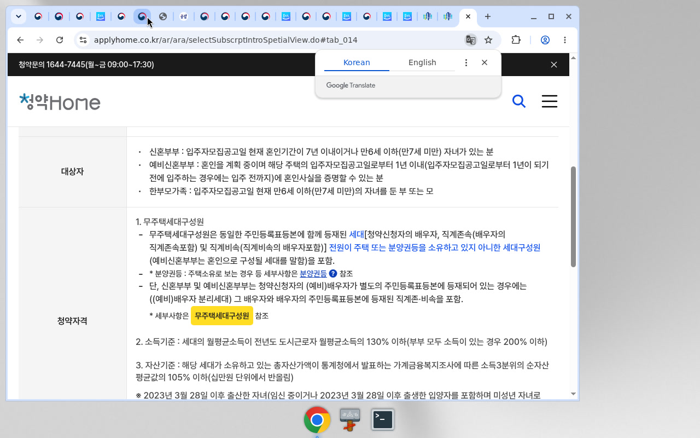Viewport: 700px width, 438px height.
Task: Click the 대상자 row header
Action: point(72,172)
